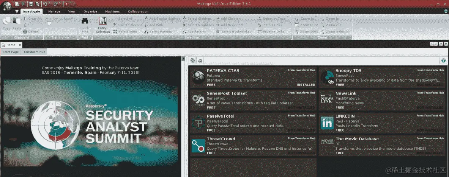Screen dimensions: 449x177
Task: Click Select All in the ribbon
Action: point(123,19)
